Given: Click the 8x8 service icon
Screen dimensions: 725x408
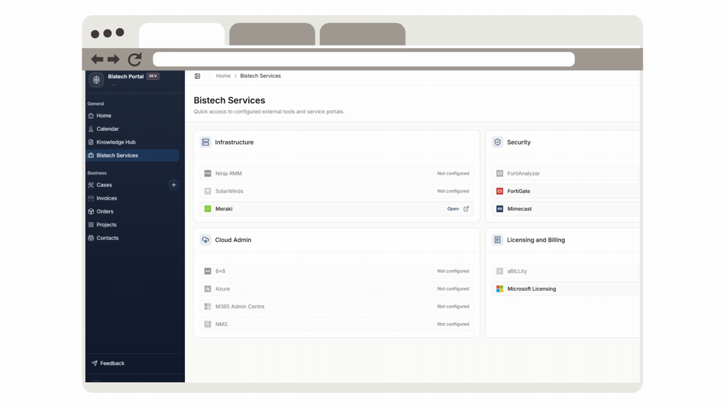Looking at the screenshot, I should point(208,271).
